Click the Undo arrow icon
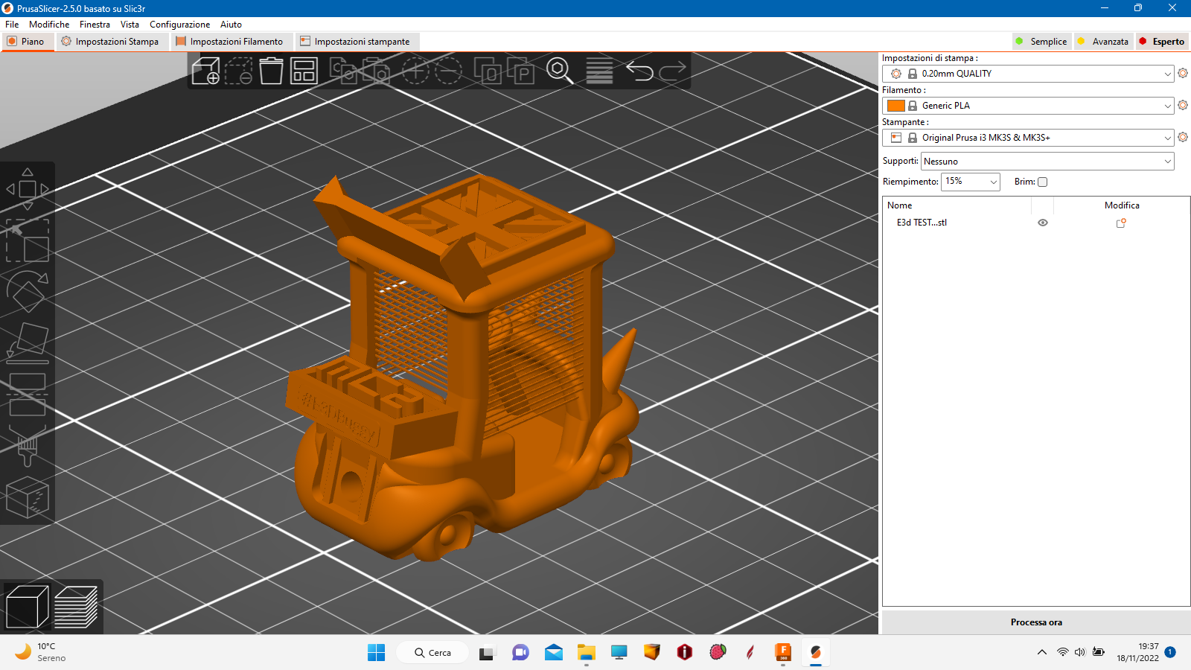 click(639, 71)
